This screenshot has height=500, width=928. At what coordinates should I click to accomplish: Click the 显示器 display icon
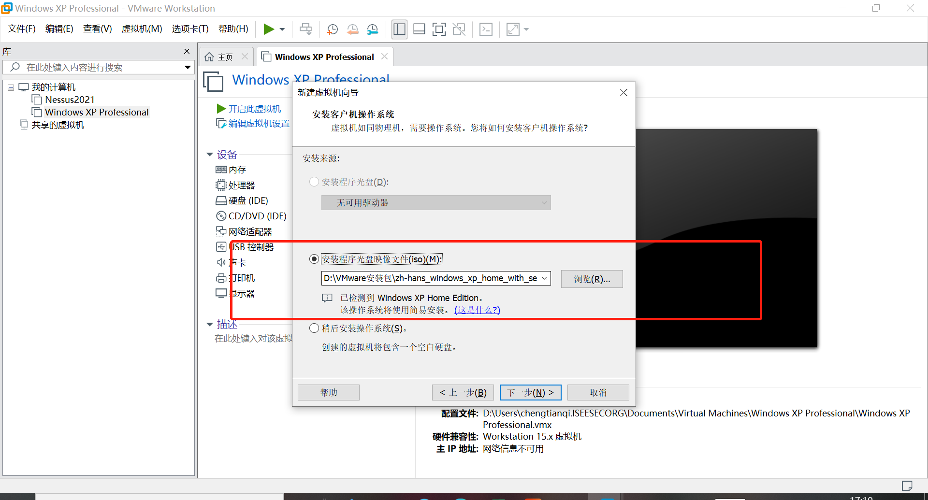pos(221,293)
